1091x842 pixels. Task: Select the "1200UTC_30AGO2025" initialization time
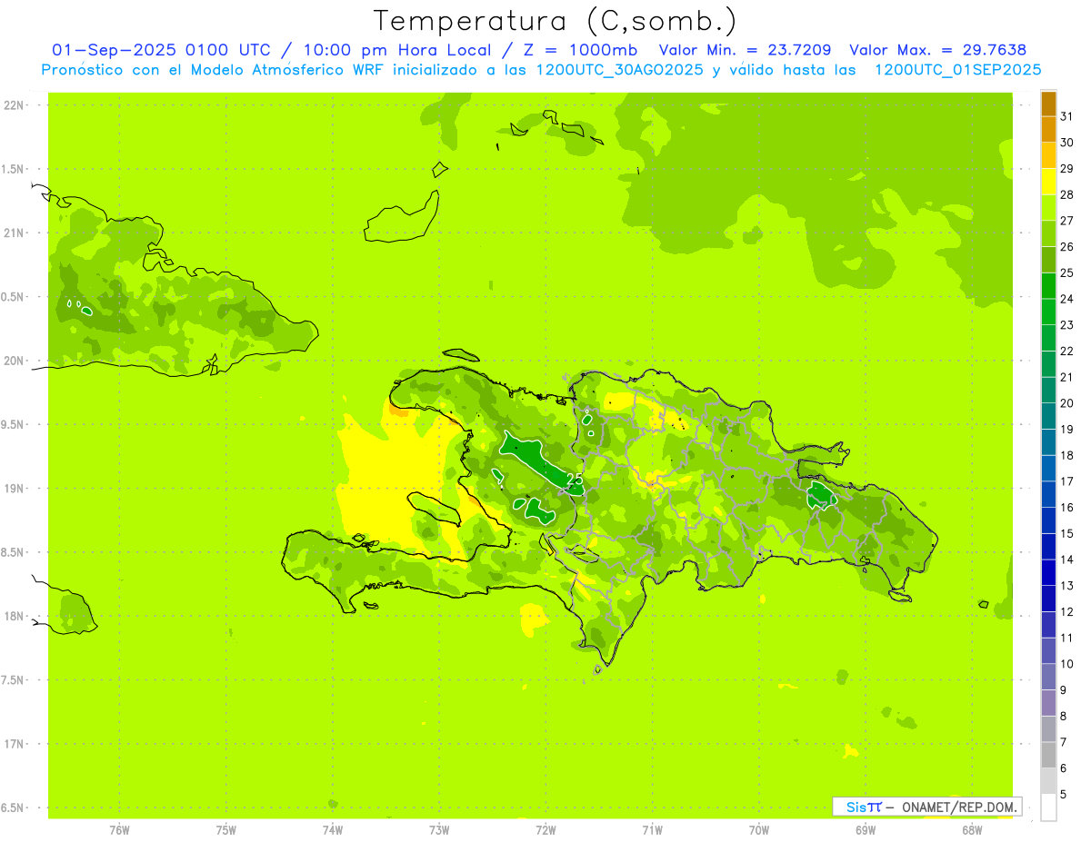point(619,69)
